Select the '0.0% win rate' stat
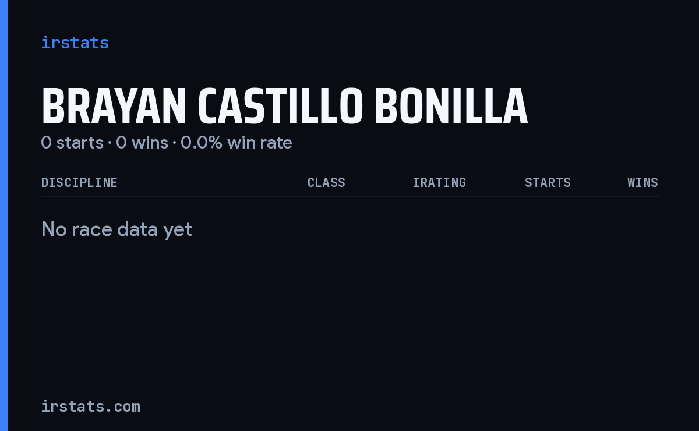Viewport: 699px width, 431px height. point(236,143)
